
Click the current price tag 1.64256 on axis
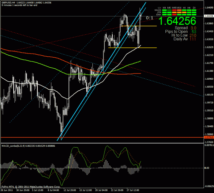tap(209, 16)
